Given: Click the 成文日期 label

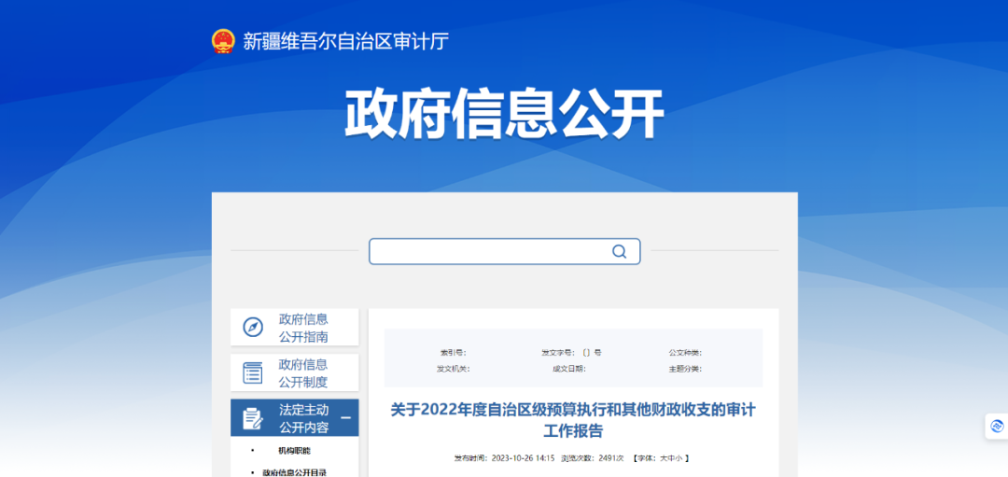Looking at the screenshot, I should click(x=569, y=369).
